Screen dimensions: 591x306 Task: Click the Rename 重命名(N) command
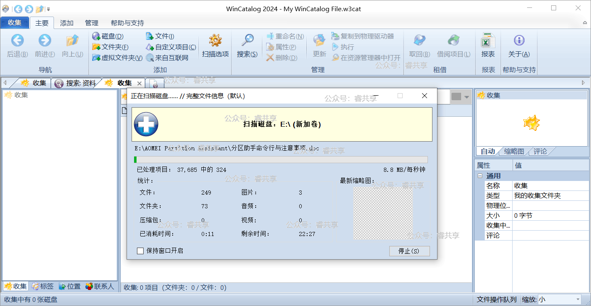(285, 36)
